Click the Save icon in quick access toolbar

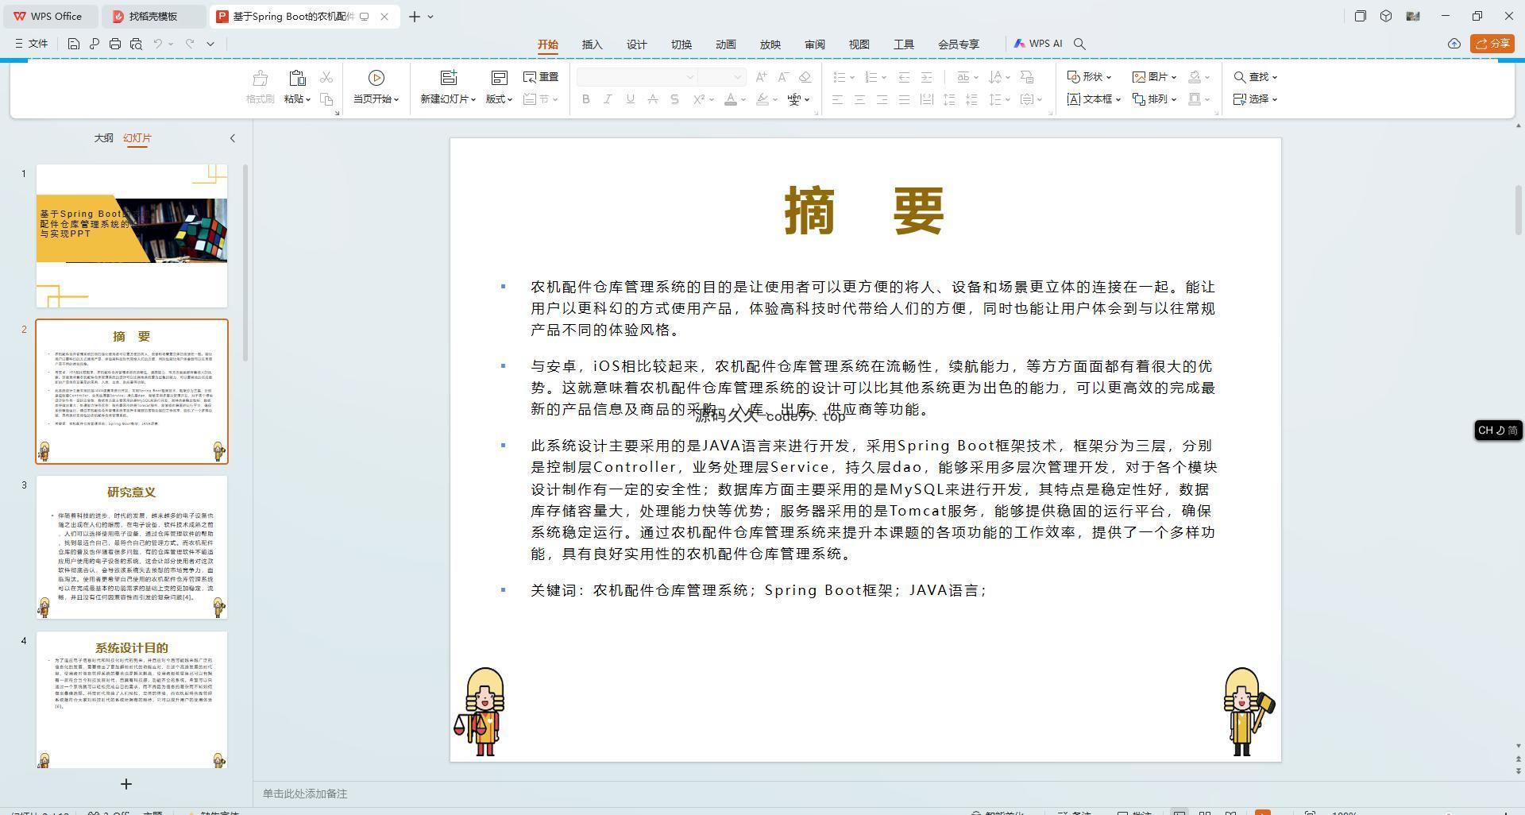coord(73,44)
